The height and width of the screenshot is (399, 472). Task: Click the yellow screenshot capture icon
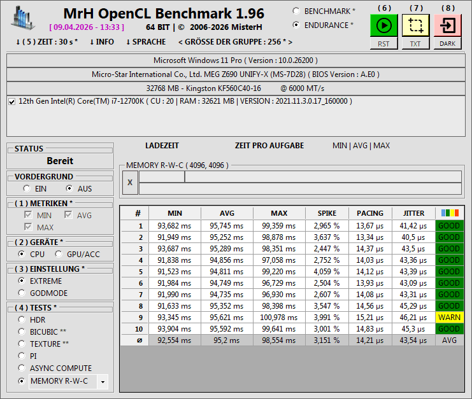416,25
